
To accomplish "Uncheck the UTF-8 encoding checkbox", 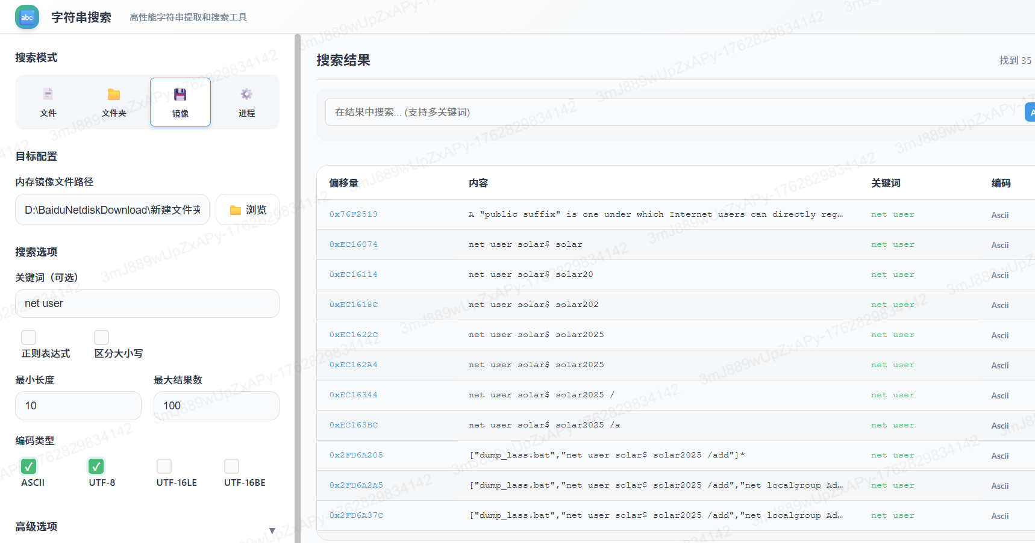I will click(96, 466).
